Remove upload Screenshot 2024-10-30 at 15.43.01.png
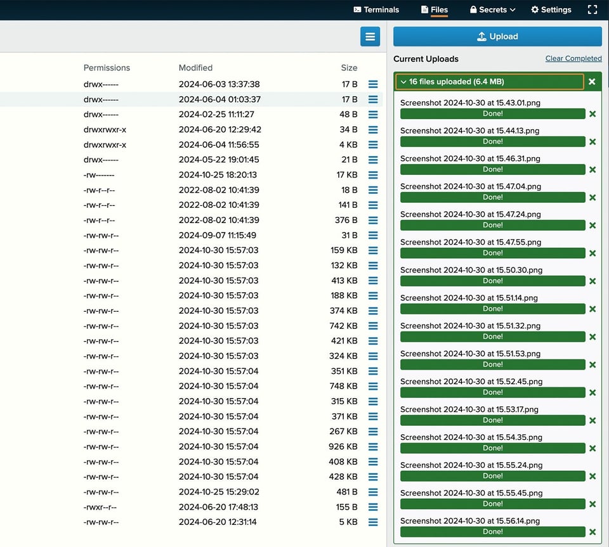The width and height of the screenshot is (609, 547). pos(593,113)
